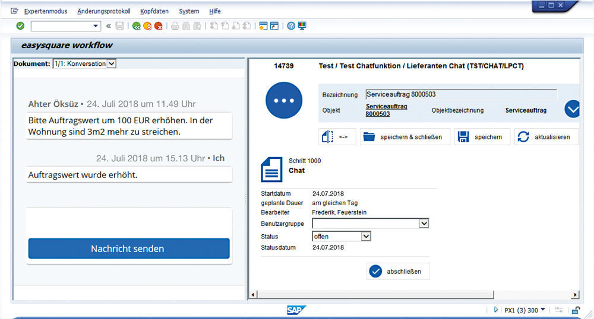Open the Serviceauftrag 8000503 link

pos(386,110)
